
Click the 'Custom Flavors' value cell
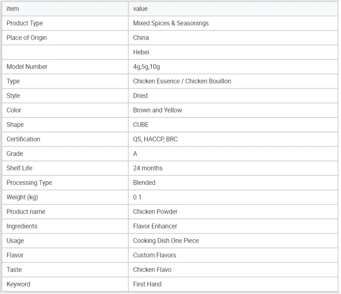click(x=154, y=255)
